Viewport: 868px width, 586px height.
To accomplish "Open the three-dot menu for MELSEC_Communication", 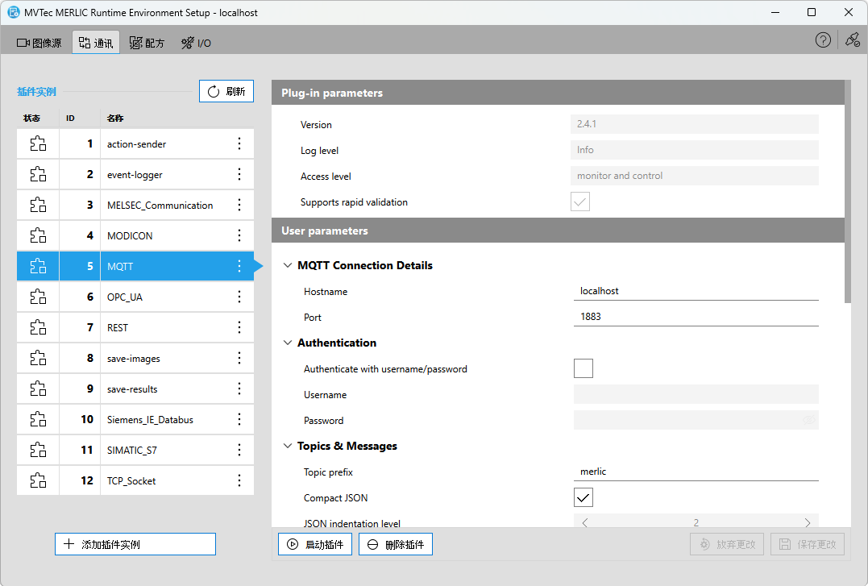I will click(239, 206).
